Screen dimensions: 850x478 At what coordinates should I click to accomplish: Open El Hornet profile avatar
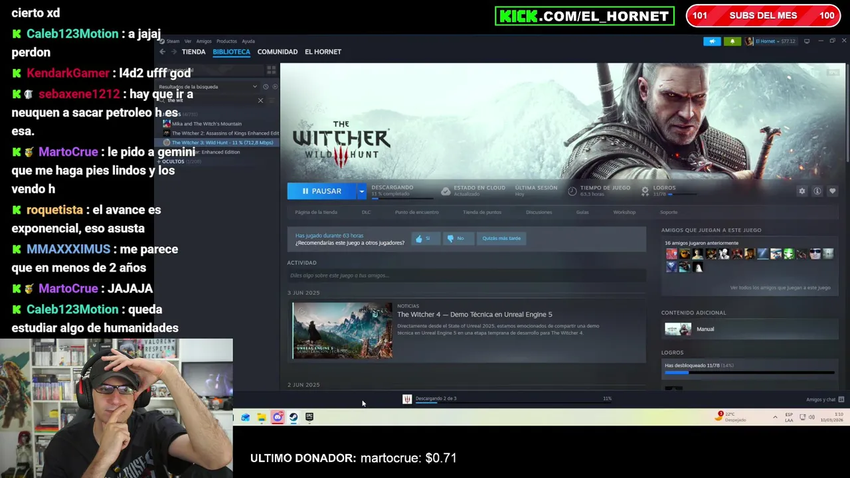(749, 41)
